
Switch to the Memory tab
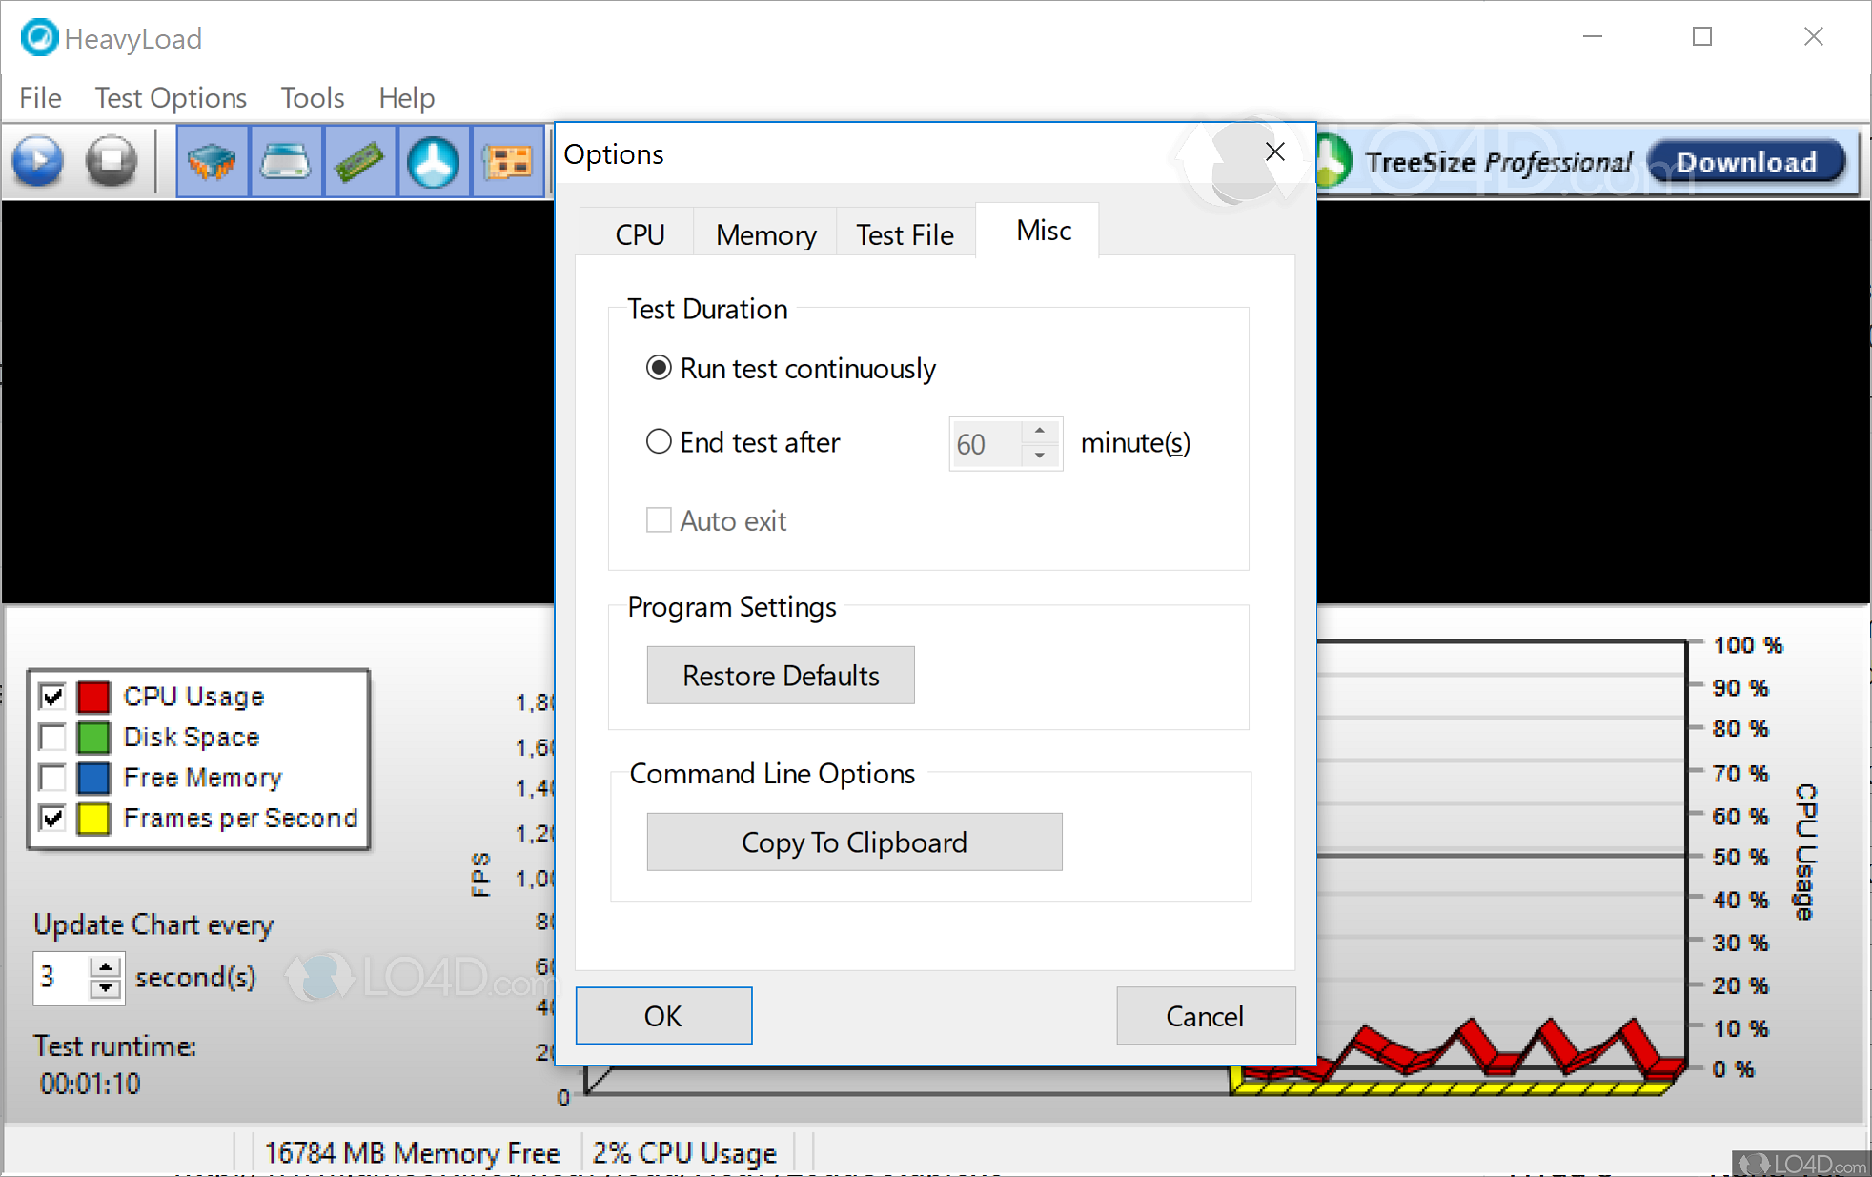(765, 234)
